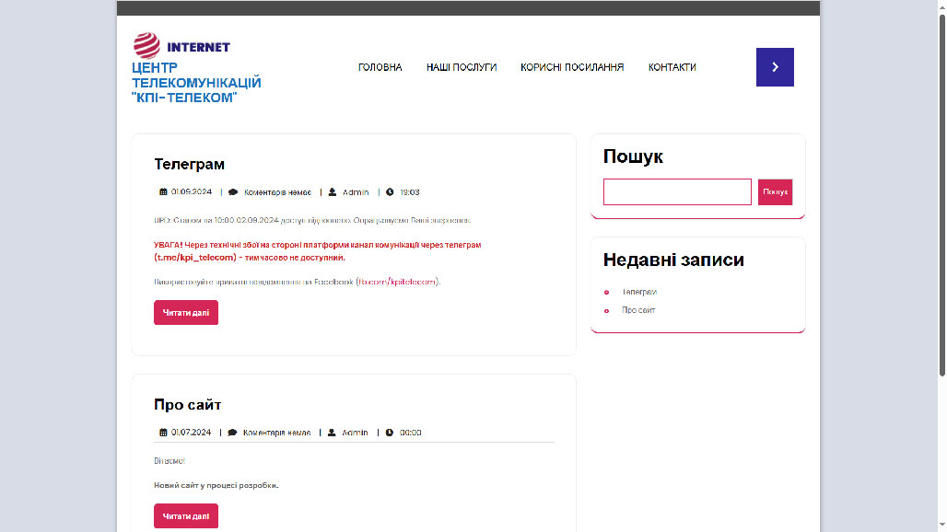The width and height of the screenshot is (947, 532).
Task: Click the Пошук search button
Action: pyautogui.click(x=775, y=192)
